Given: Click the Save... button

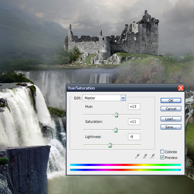Looking at the screenshot, I should point(171,127).
